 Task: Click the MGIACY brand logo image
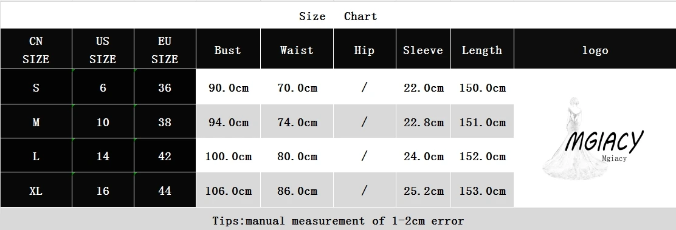pyautogui.click(x=593, y=138)
